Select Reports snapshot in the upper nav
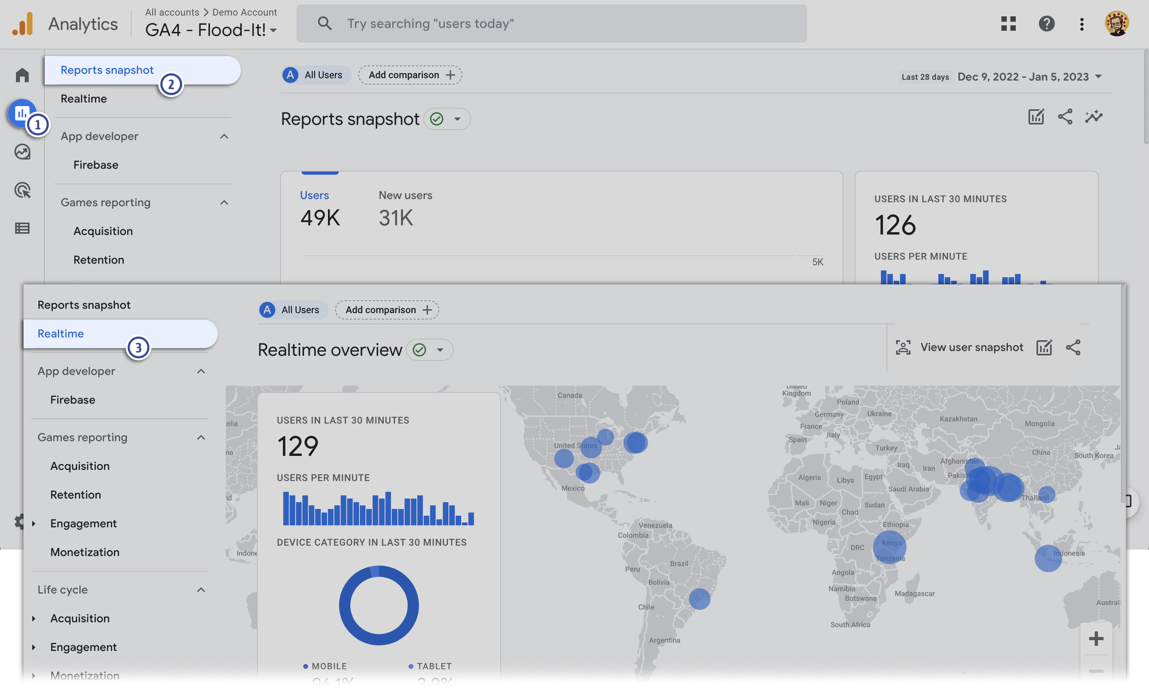Viewport: 1149px width, 700px height. click(142, 70)
